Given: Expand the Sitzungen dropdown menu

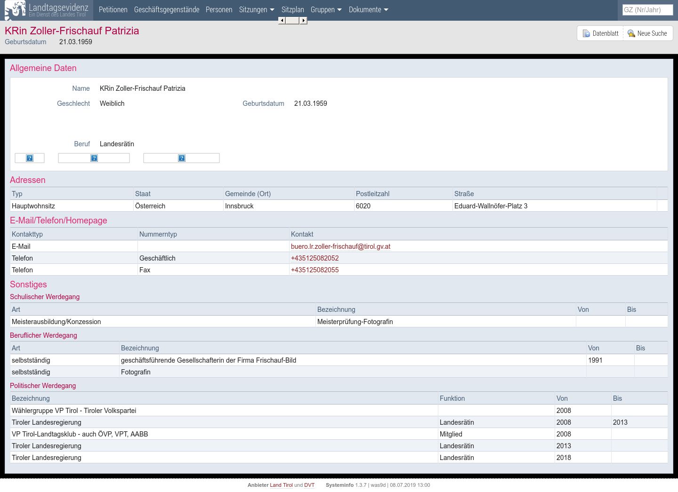Looking at the screenshot, I should 257,10.
